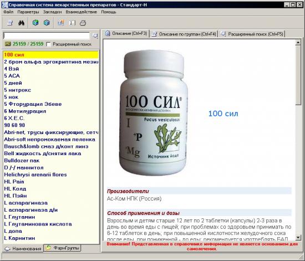305x261 pixels.
Task: Select 'Helichrysi arenarii flores' in the list
Action: click(x=51, y=175)
